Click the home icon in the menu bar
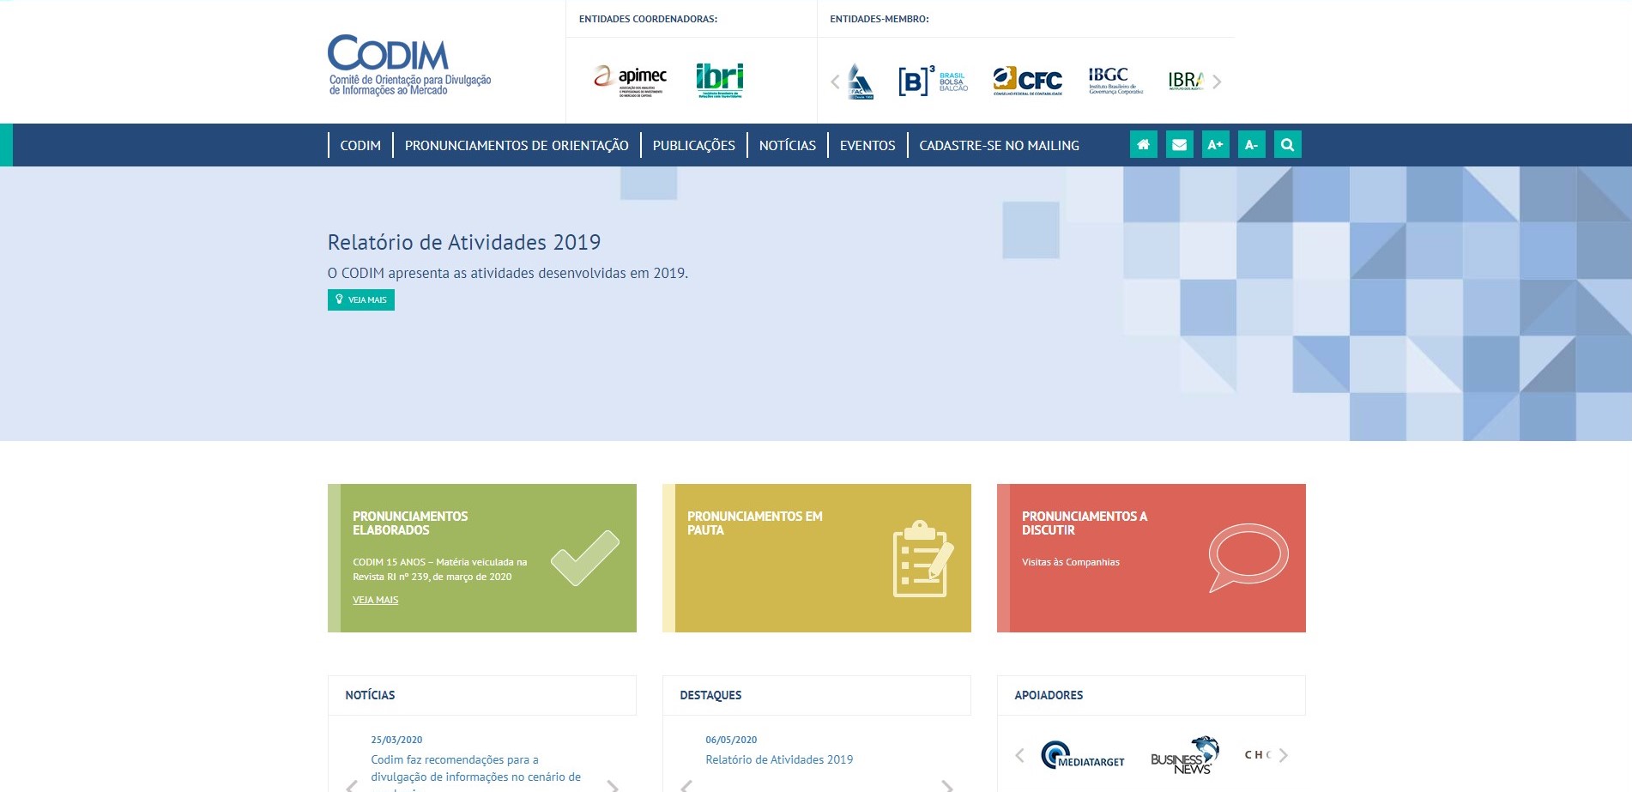1632x792 pixels. pyautogui.click(x=1143, y=144)
